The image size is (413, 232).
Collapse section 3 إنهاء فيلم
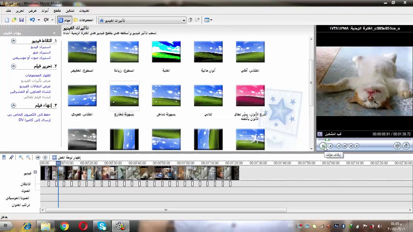[14, 105]
